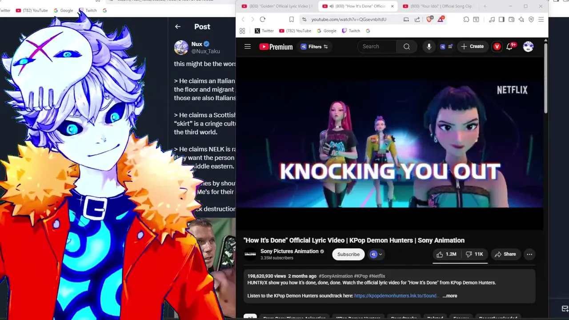Screen dimensions: 569x320
Task: Open the browser Extensions puzzle icon
Action: pos(466,20)
